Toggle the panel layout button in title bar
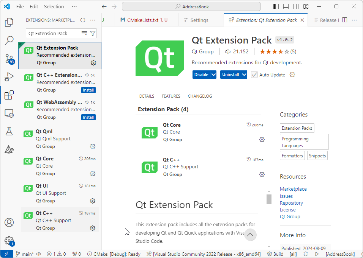The height and width of the screenshot is (258, 363). pos(286,6)
